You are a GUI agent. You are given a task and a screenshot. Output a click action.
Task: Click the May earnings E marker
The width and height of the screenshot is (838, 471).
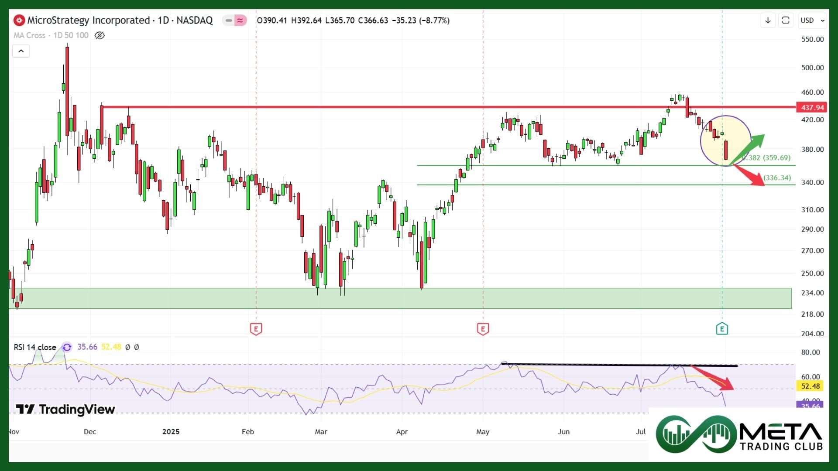483,329
